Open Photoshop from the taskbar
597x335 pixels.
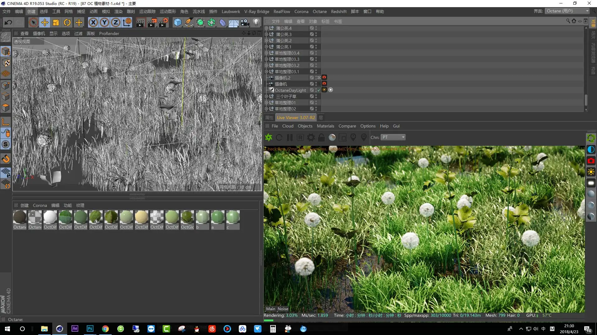point(90,328)
